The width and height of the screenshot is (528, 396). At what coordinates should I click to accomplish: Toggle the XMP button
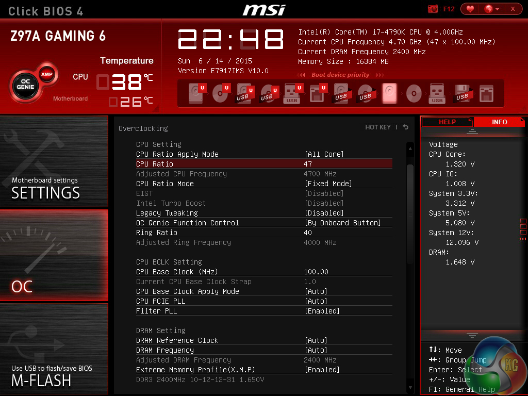(47, 74)
